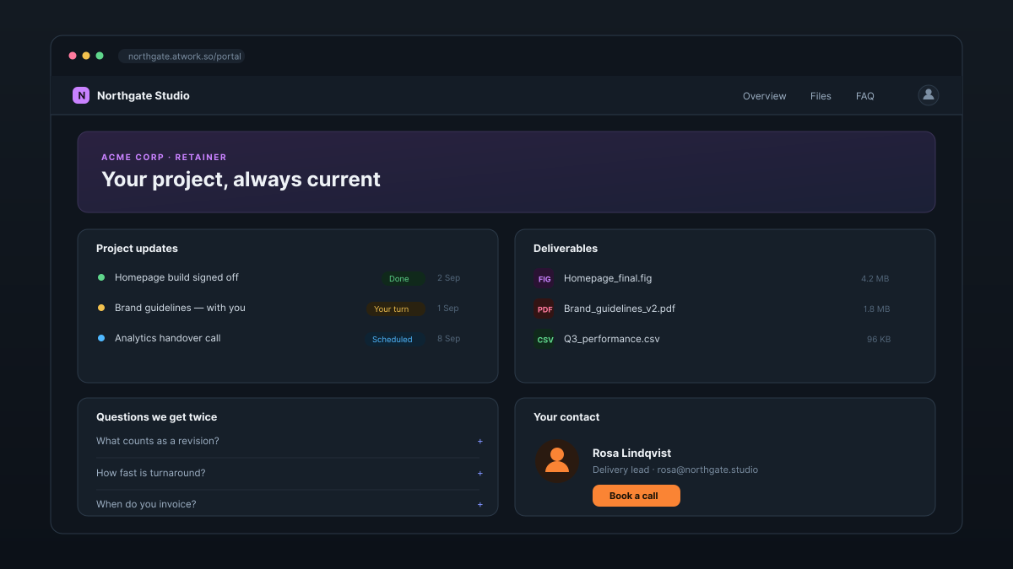Click "Your project, always current" headline
The image size is (1013, 569).
point(241,180)
